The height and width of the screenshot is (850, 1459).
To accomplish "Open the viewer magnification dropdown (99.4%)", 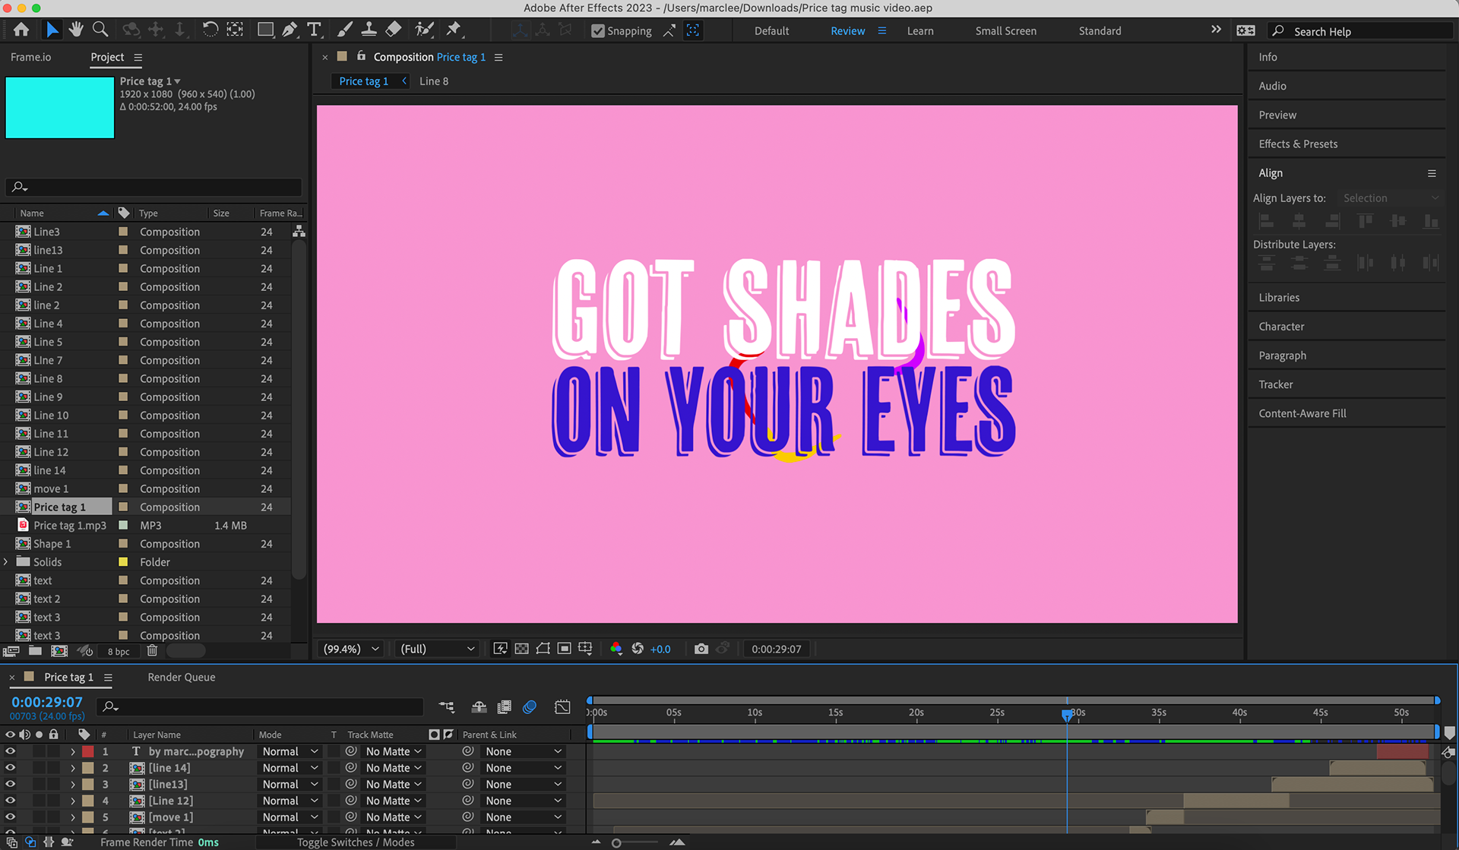I will (x=350, y=649).
